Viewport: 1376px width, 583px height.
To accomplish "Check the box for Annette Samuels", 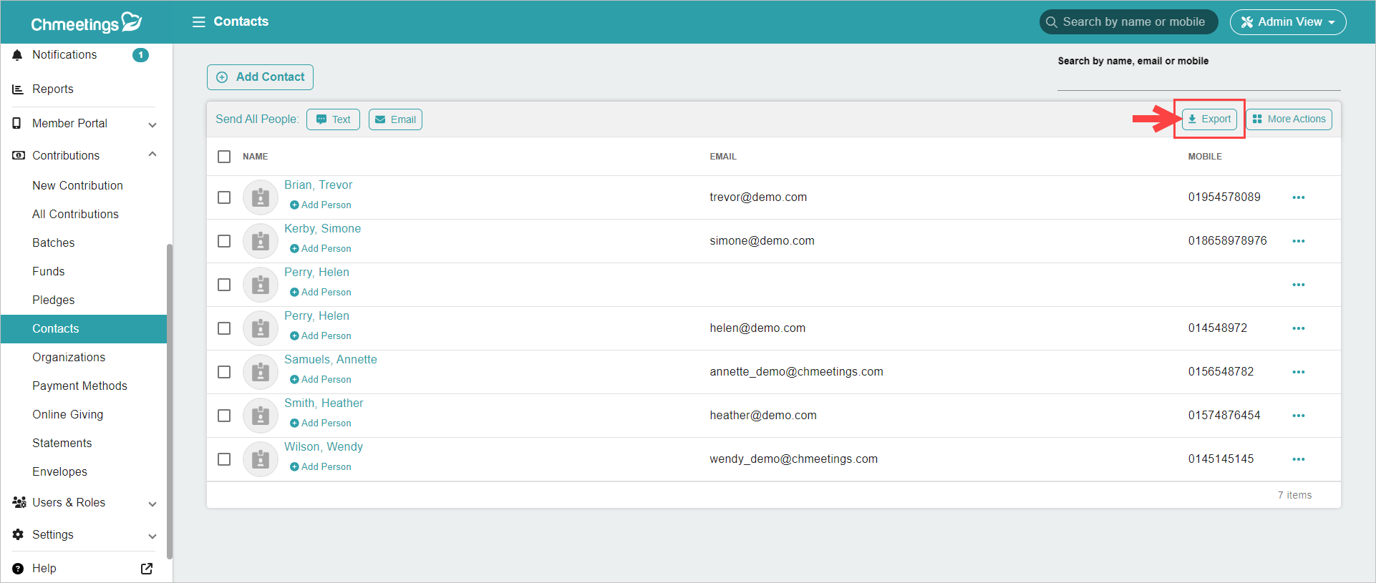I will tap(224, 372).
